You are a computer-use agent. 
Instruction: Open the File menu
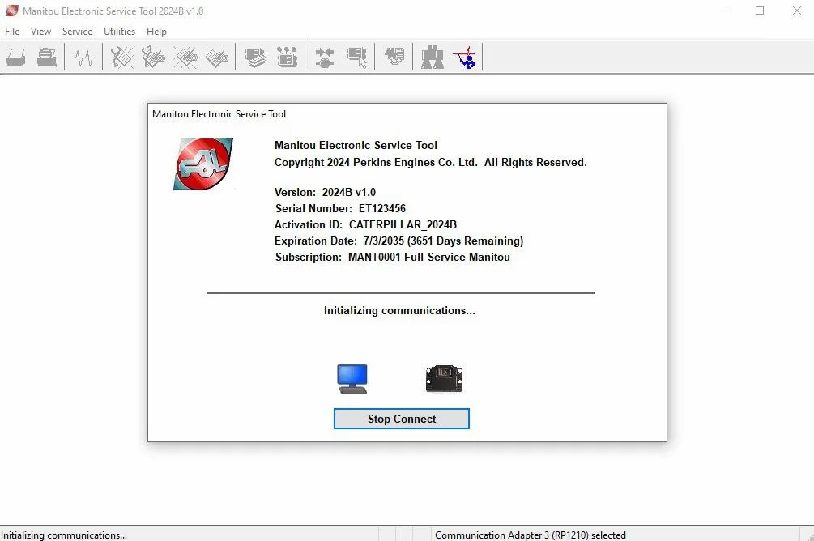(12, 32)
